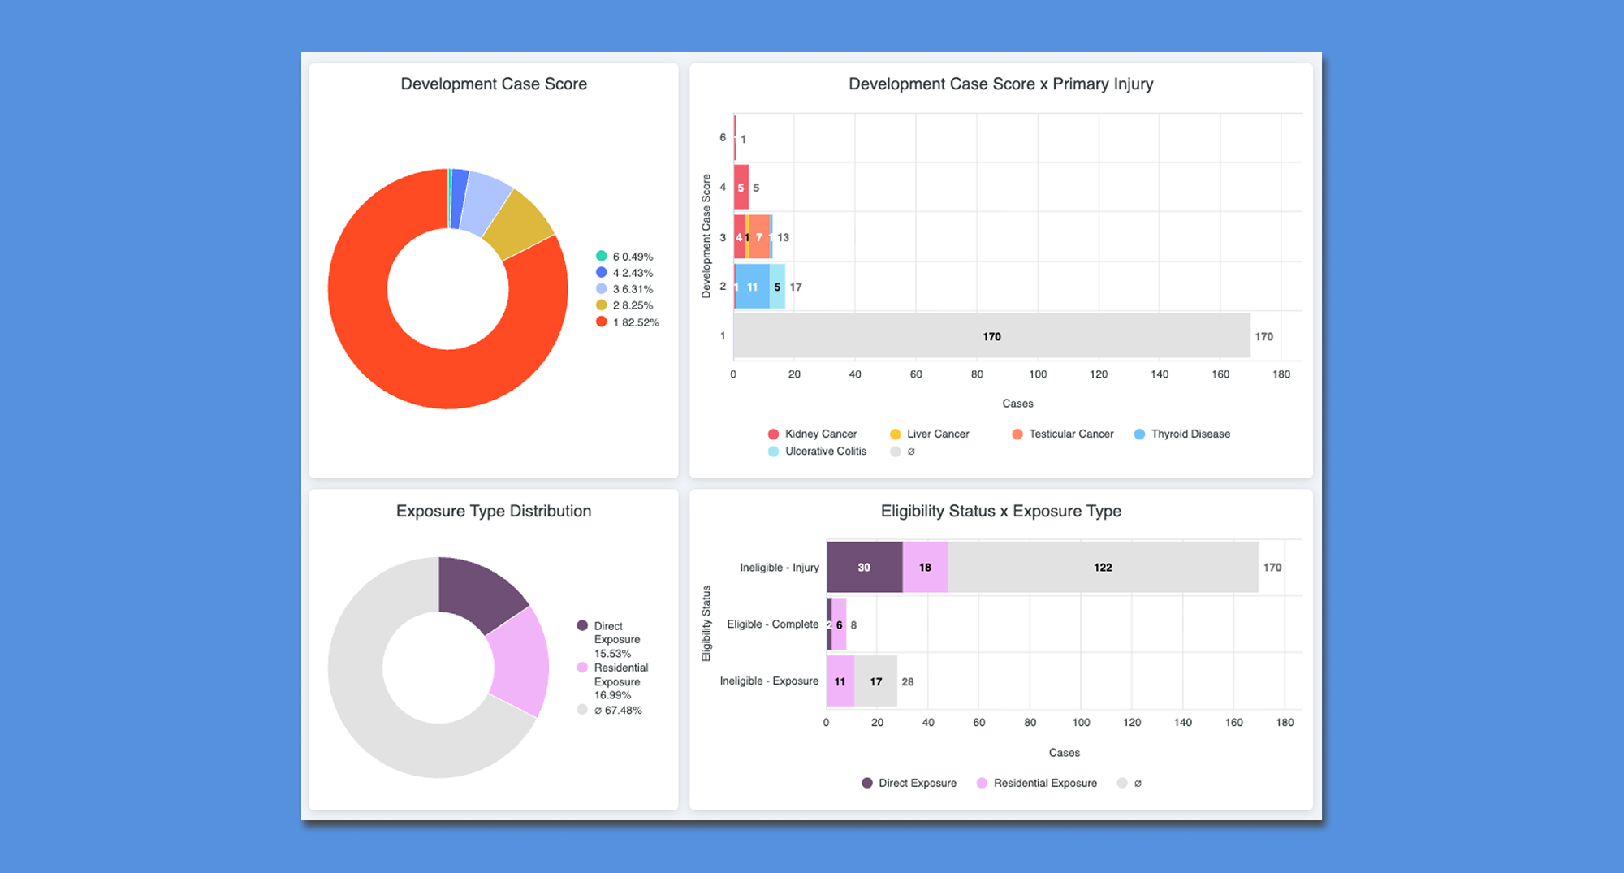This screenshot has height=873, width=1624.
Task: Click the gray bar labeled 170 for score 1
Action: tap(991, 336)
